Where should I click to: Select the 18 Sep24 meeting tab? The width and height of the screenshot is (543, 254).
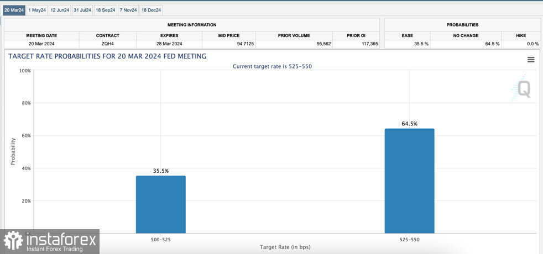point(105,10)
